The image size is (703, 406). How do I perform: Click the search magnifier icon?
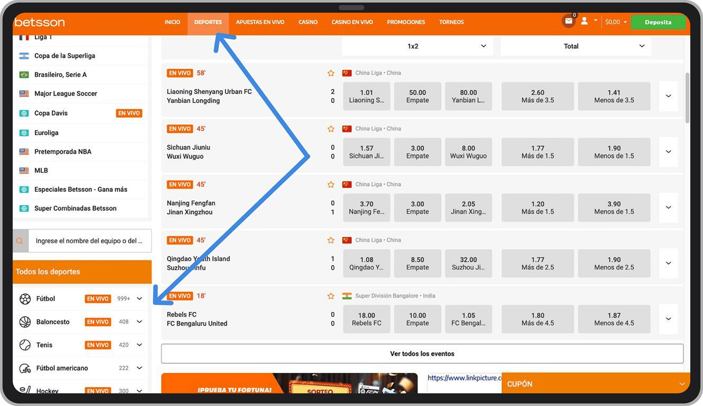[20, 241]
